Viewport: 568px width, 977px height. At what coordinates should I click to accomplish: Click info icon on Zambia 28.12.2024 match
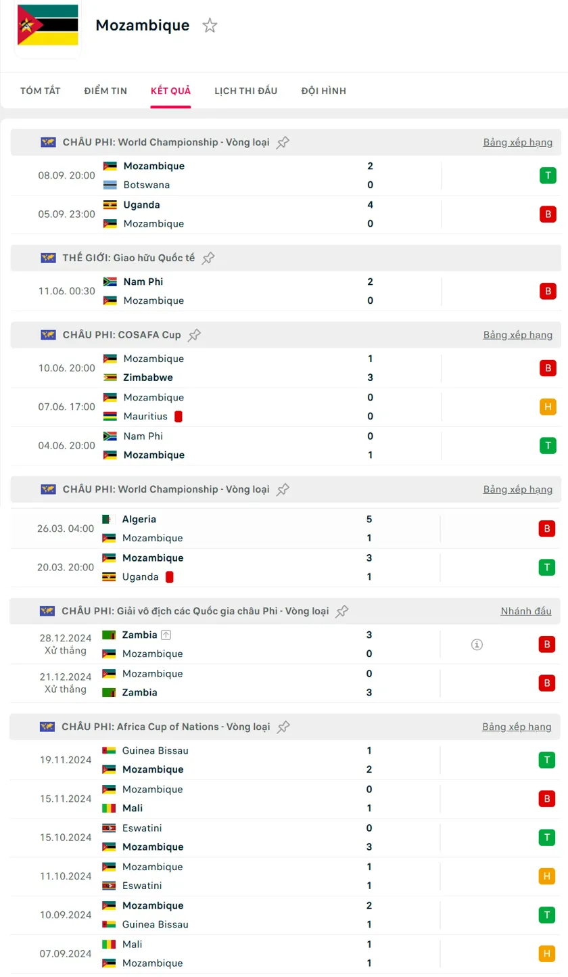pos(477,645)
